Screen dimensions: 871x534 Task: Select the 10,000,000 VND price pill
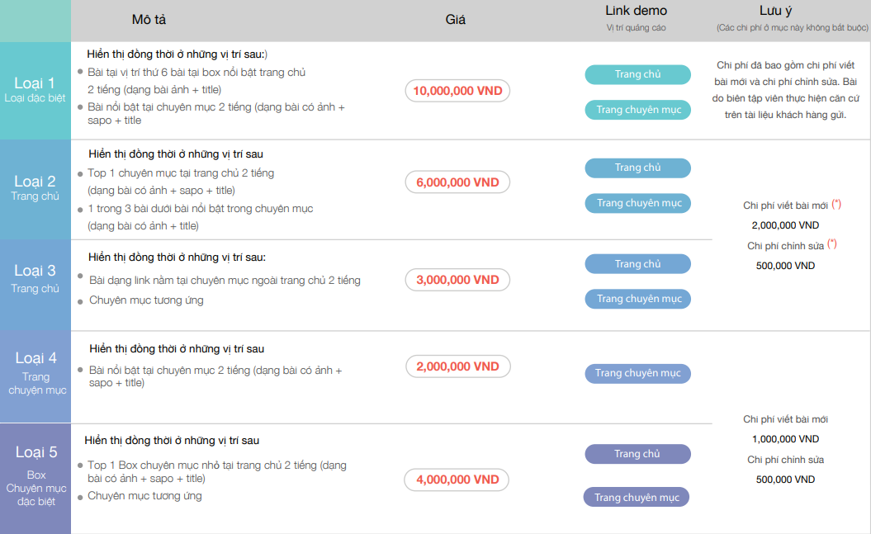[x=457, y=91]
